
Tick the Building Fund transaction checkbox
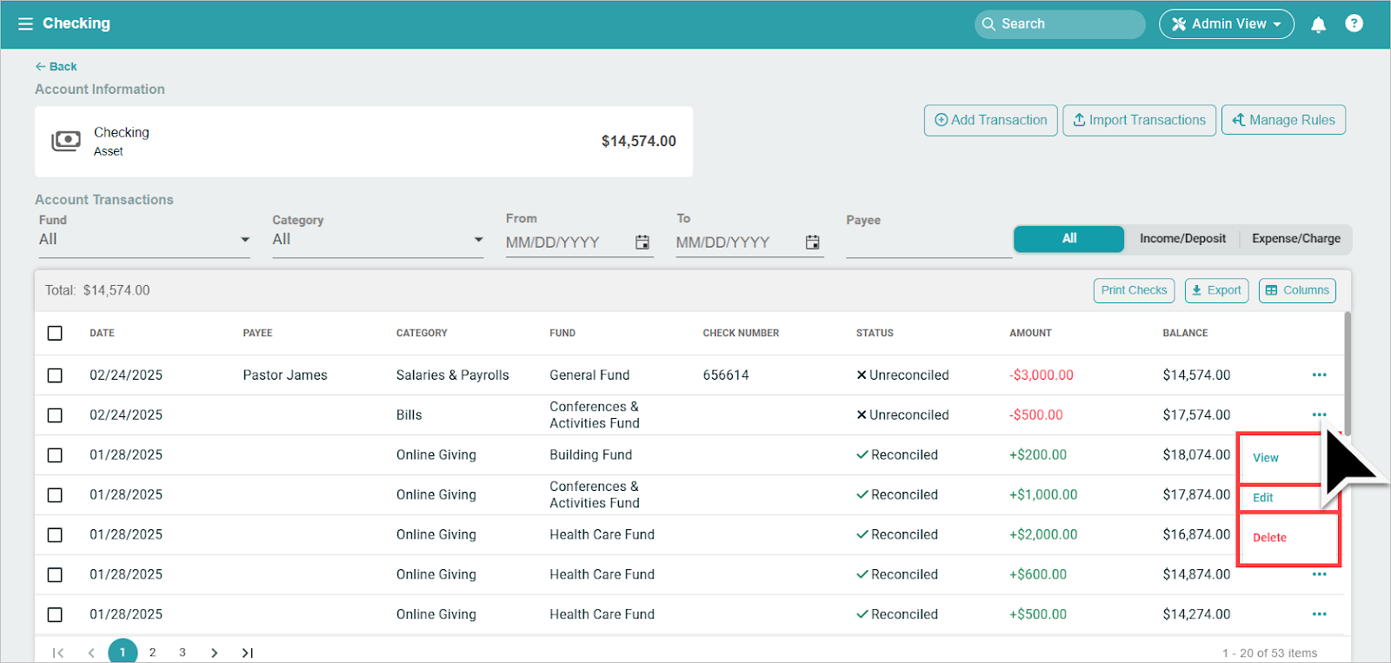(55, 455)
